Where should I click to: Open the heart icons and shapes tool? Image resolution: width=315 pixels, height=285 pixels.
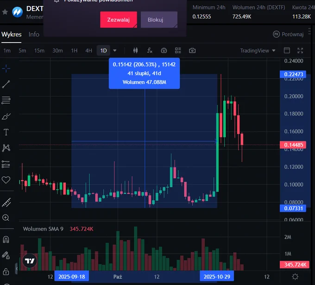click(x=6, y=180)
